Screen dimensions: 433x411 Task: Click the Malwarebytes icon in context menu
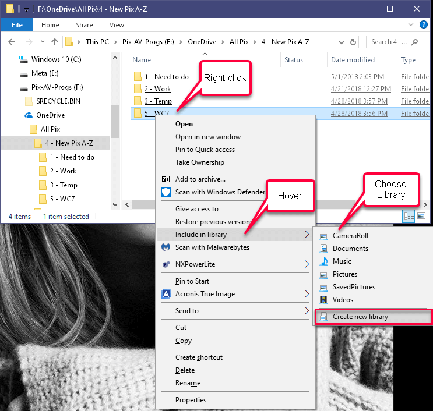coord(166,247)
